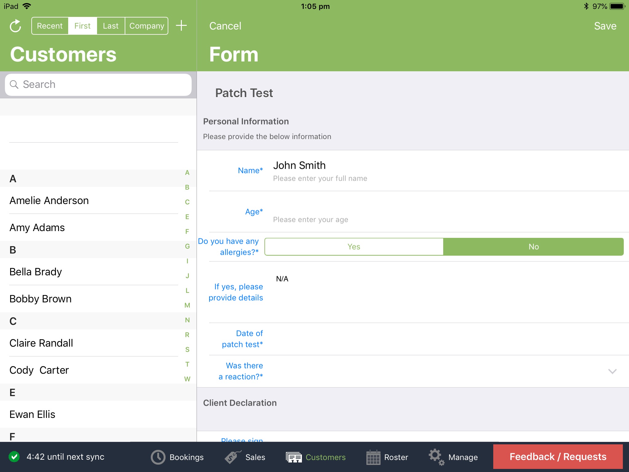
Task: Select the First name sorting tab
Action: (x=82, y=26)
